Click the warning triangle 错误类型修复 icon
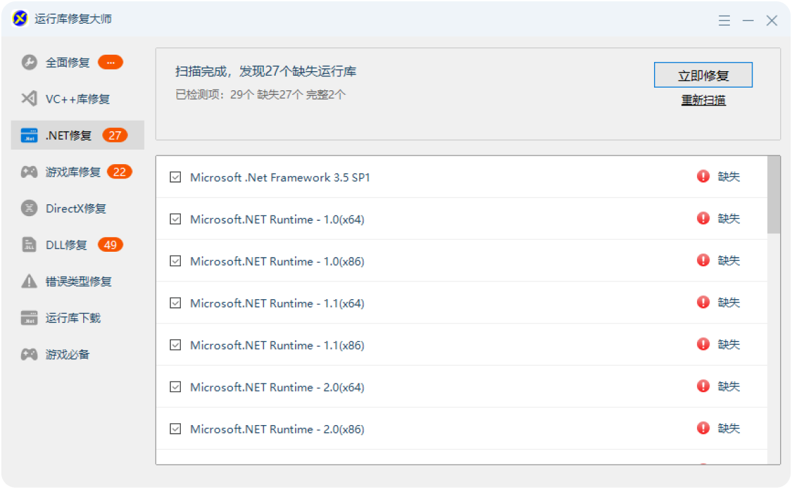 29,281
